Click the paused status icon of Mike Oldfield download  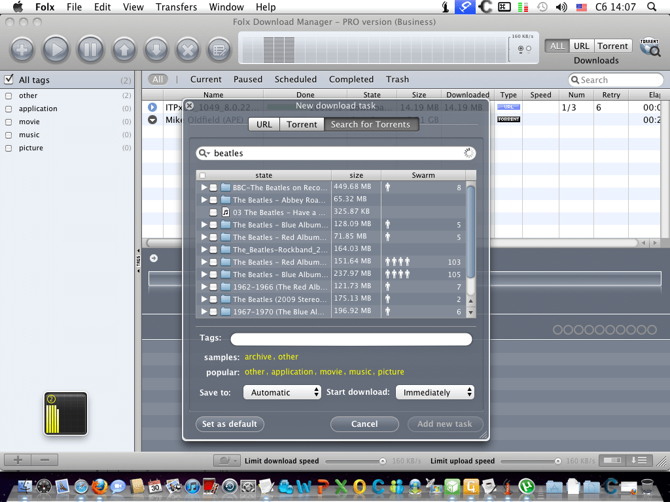point(152,120)
